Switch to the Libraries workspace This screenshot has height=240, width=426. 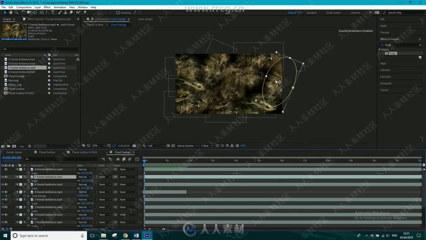coord(355,13)
